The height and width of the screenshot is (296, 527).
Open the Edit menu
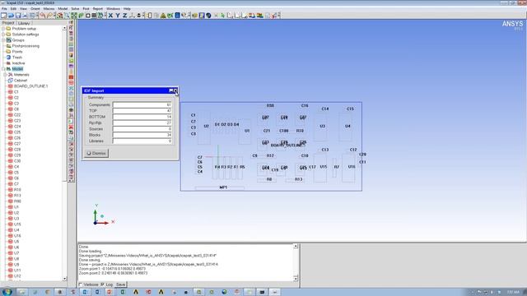point(13,9)
